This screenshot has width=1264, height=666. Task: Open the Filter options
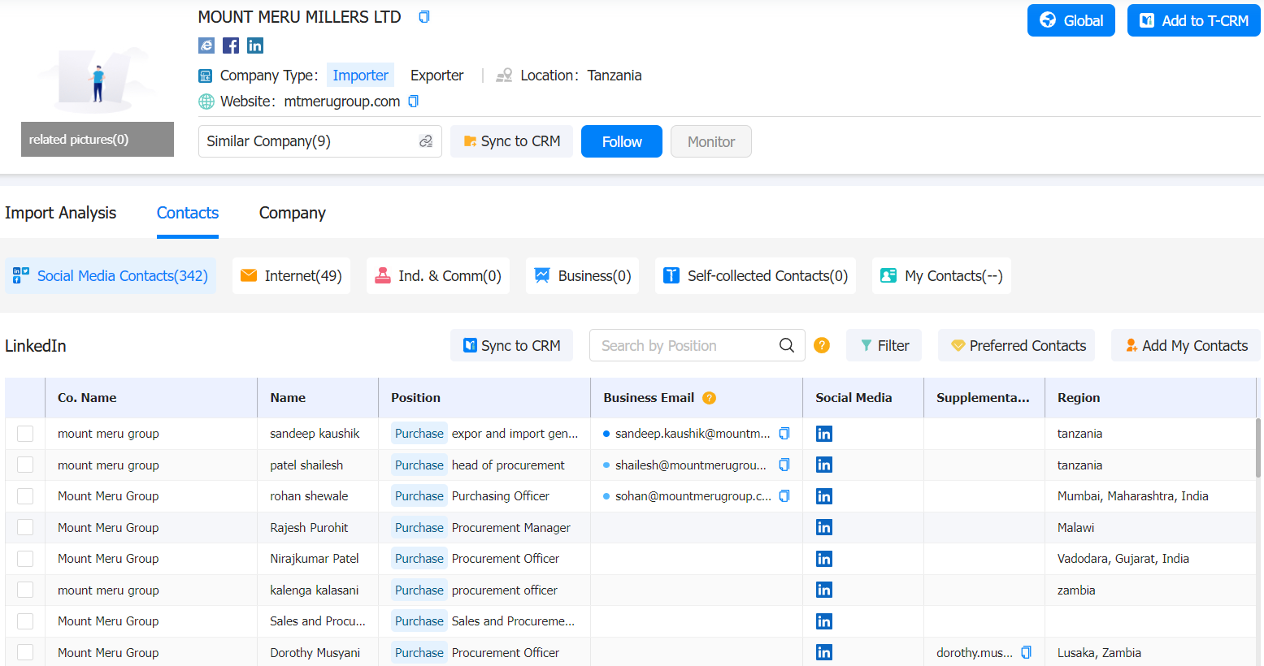point(884,345)
